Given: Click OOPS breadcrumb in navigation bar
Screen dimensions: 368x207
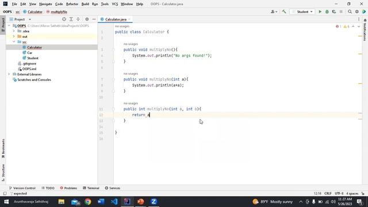Looking at the screenshot, I should point(7,11).
